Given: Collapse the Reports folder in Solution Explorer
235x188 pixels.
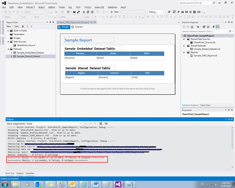Looking at the screenshot, I should coord(184,52).
